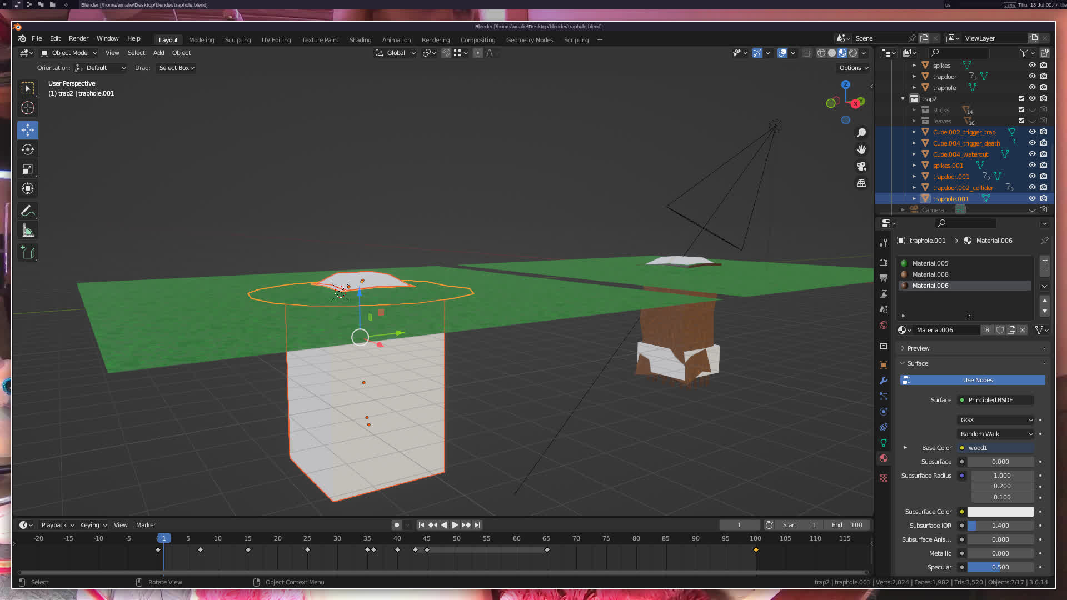Select the Scale tool

pyautogui.click(x=28, y=169)
